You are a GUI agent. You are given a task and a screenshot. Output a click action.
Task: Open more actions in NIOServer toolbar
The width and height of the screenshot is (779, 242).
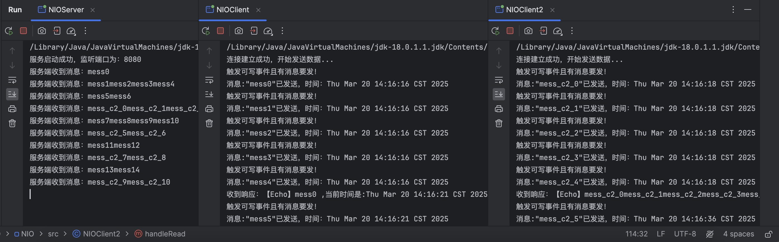pyautogui.click(x=85, y=31)
